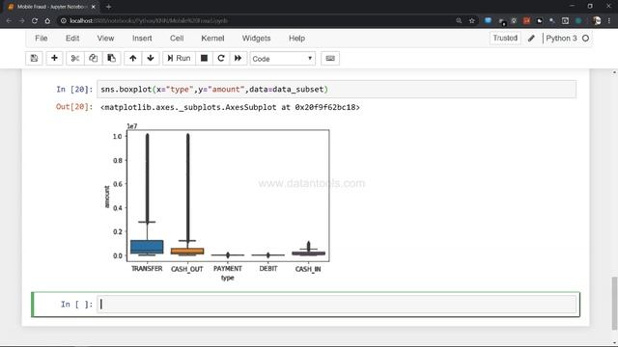Click the boxplot chart image

[216, 202]
